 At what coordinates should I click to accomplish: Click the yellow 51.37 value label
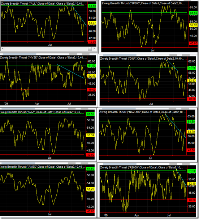point(92,23)
